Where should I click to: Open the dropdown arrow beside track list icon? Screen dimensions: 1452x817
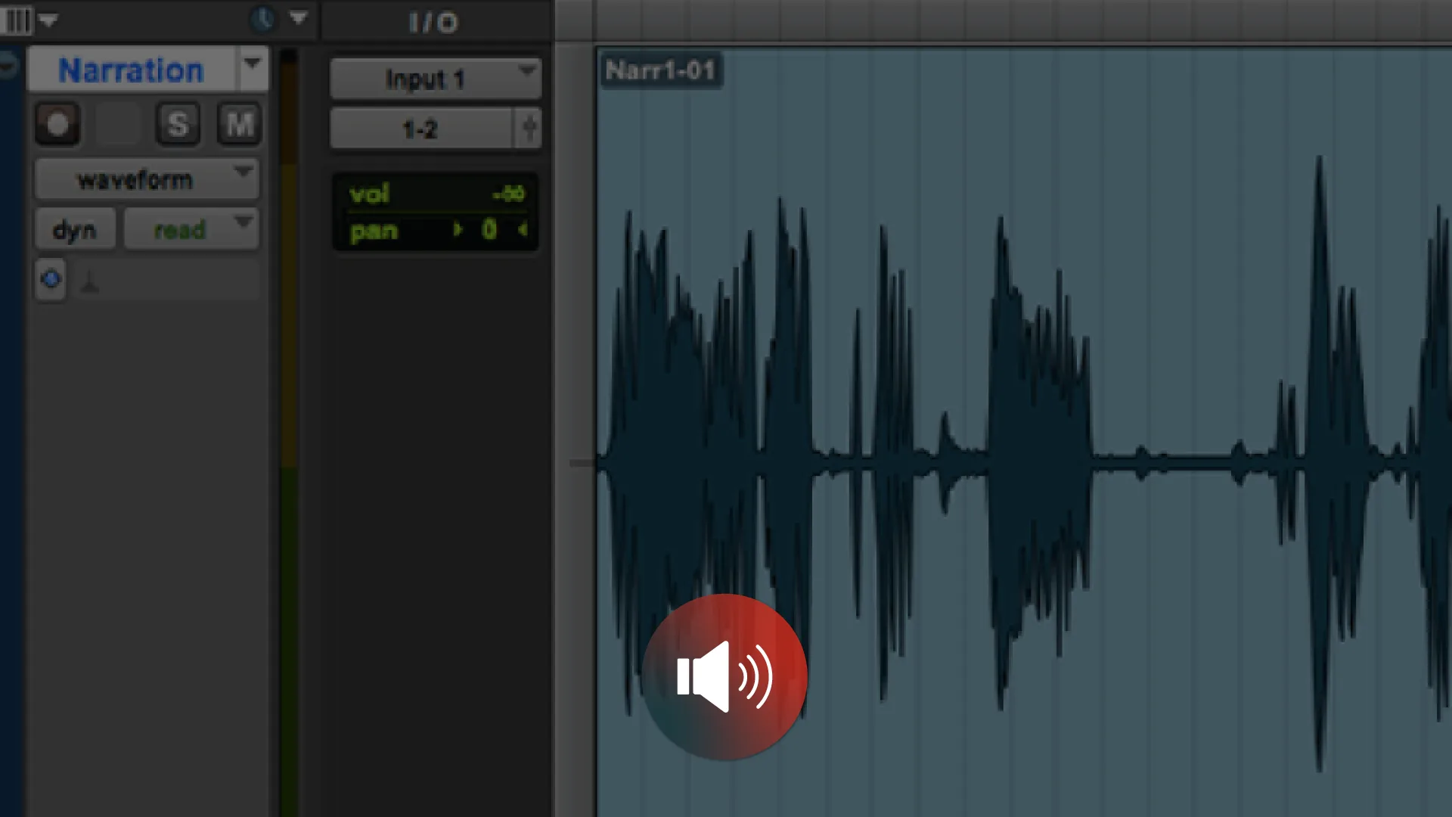48,20
